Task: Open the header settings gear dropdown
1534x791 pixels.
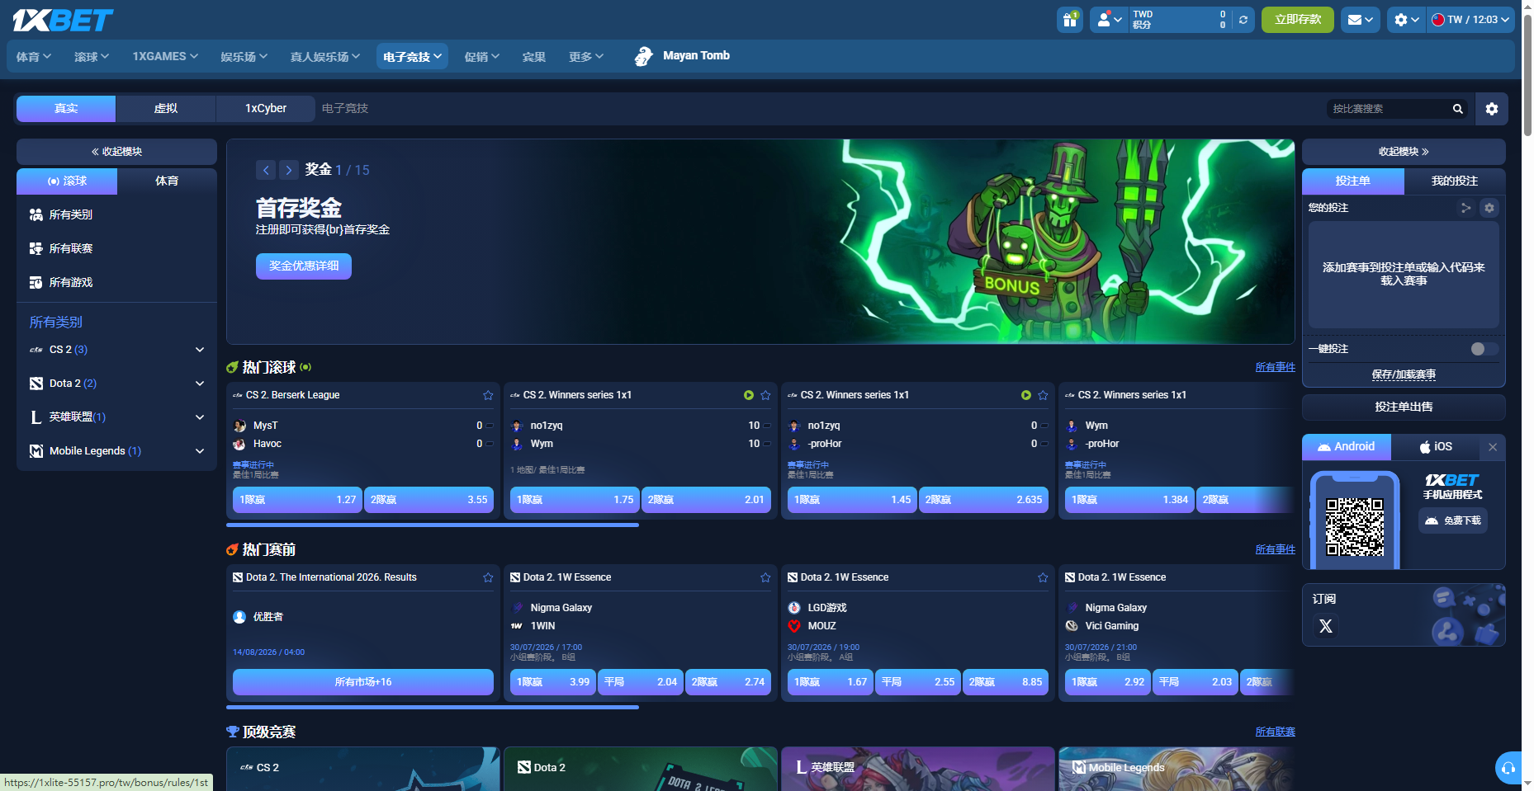Action: (x=1406, y=20)
